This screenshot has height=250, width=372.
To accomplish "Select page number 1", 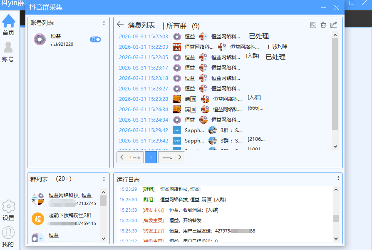I will 150,157.
